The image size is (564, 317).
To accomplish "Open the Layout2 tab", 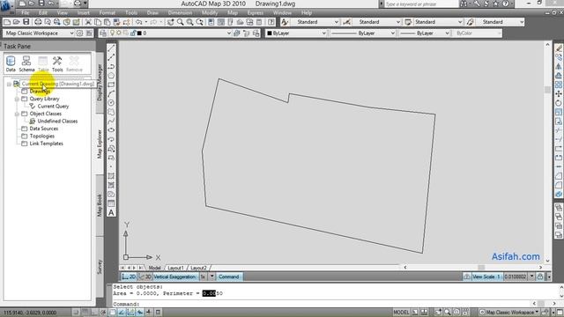I will coord(198,268).
